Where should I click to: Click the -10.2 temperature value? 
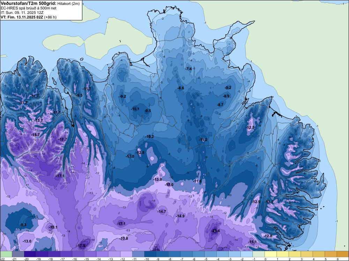coord(150,137)
